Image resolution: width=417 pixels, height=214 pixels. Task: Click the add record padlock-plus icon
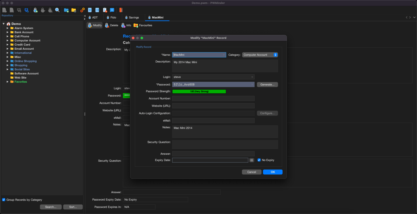35,10
